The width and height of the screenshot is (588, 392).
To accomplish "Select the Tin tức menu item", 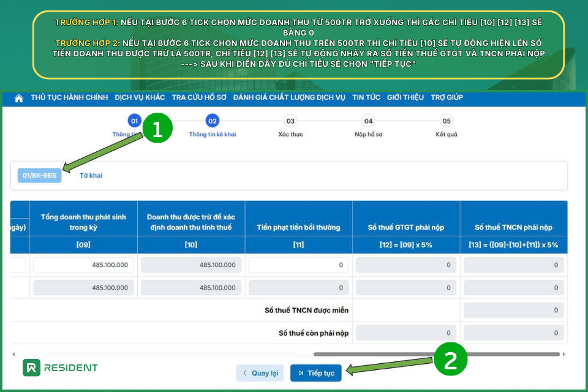I will tap(366, 97).
